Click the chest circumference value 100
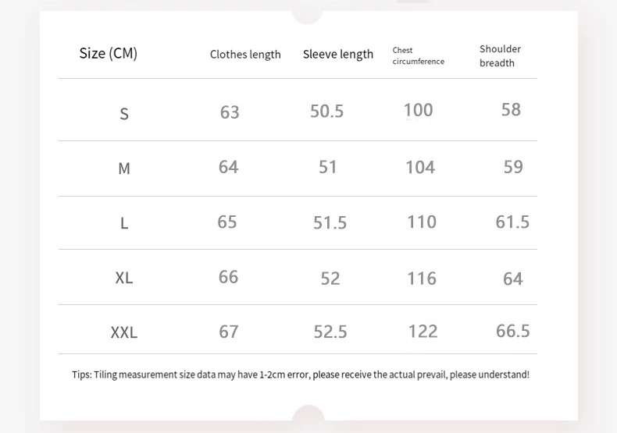The image size is (617, 433). (x=418, y=110)
